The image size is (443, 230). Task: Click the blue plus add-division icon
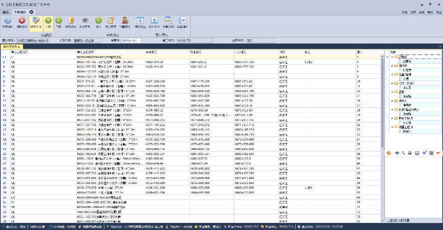point(7,20)
